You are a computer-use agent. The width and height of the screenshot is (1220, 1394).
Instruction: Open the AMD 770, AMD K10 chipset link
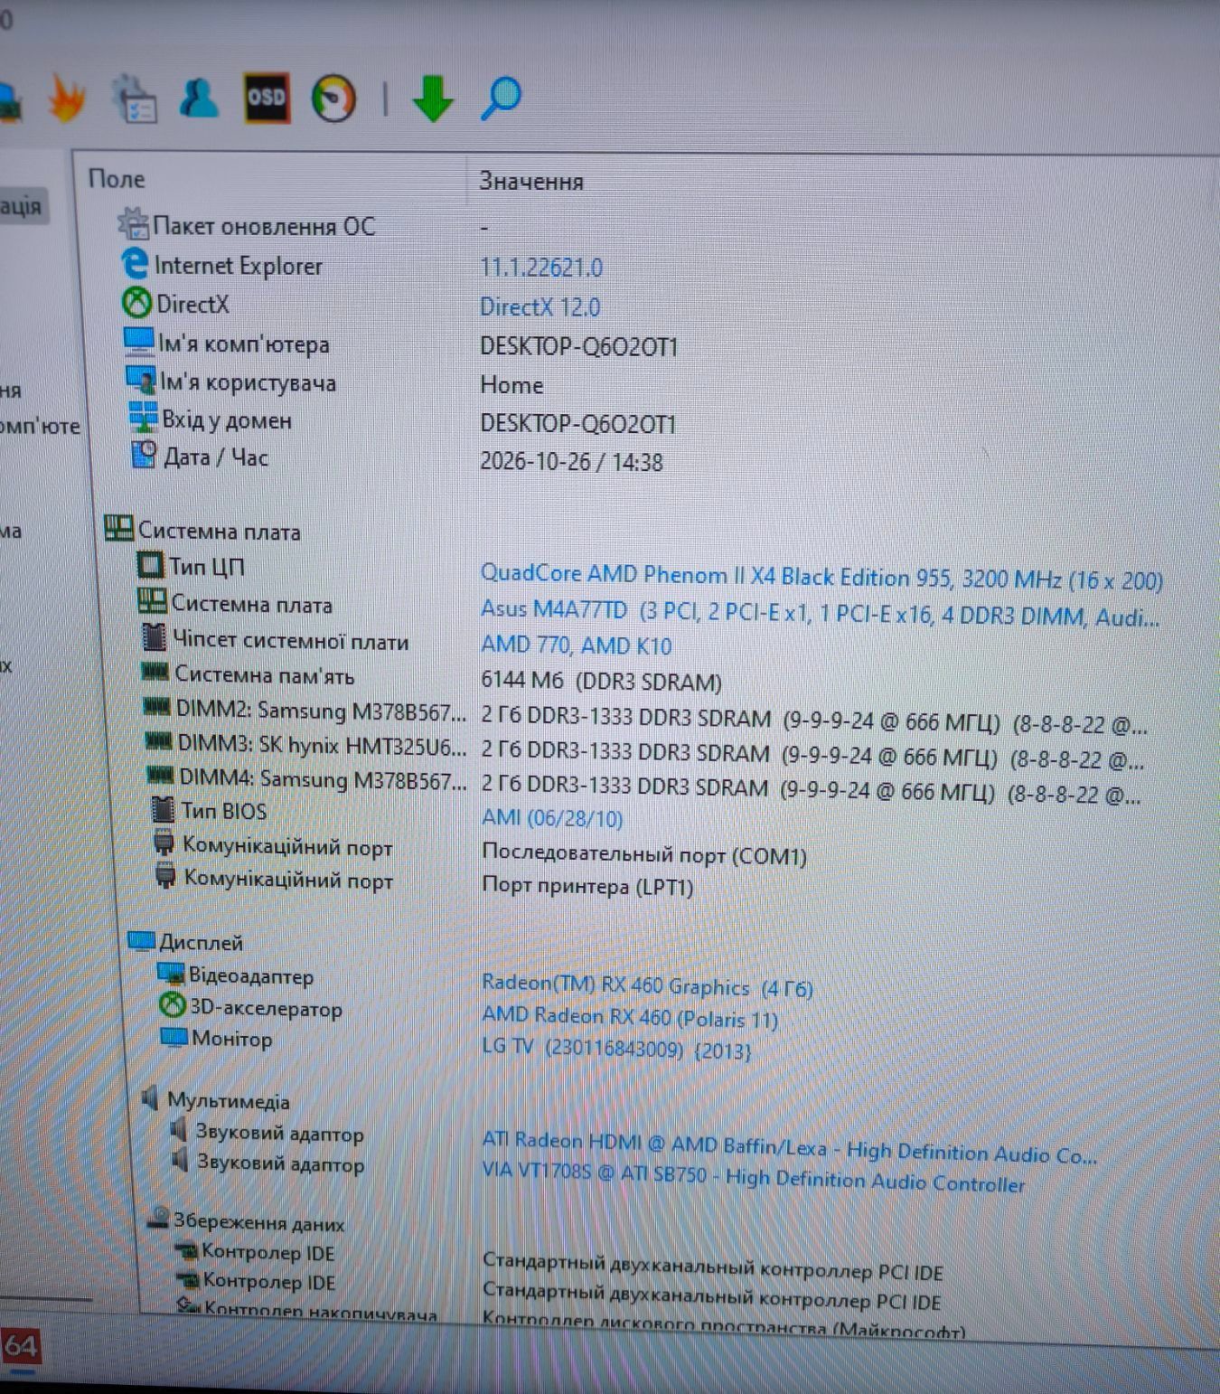(577, 645)
